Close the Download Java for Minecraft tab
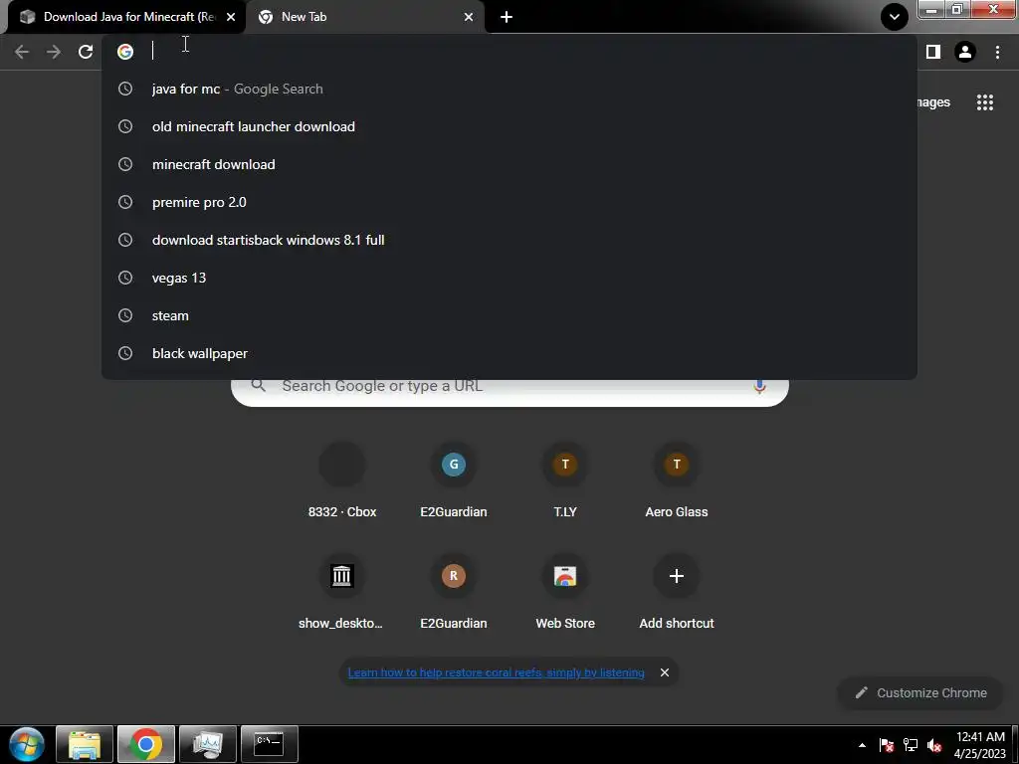1019x764 pixels. [231, 17]
